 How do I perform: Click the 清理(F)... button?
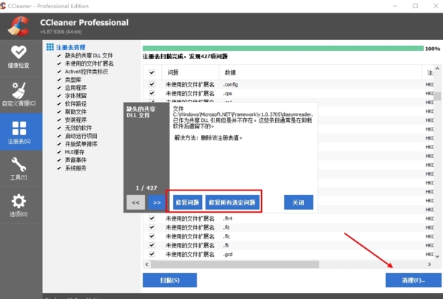click(413, 280)
